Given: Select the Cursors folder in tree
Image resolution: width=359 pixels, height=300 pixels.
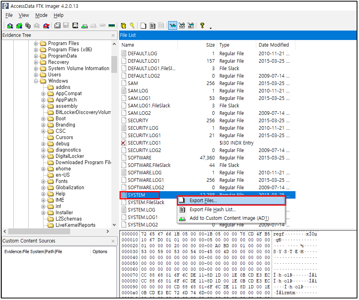Looking at the screenshot, I should (64, 137).
